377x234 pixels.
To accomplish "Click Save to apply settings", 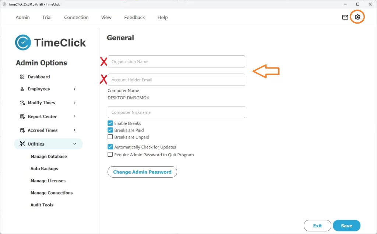I will [x=346, y=226].
